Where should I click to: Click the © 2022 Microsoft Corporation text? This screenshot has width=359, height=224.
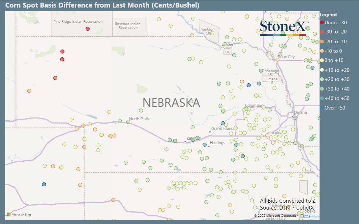(x=276, y=216)
